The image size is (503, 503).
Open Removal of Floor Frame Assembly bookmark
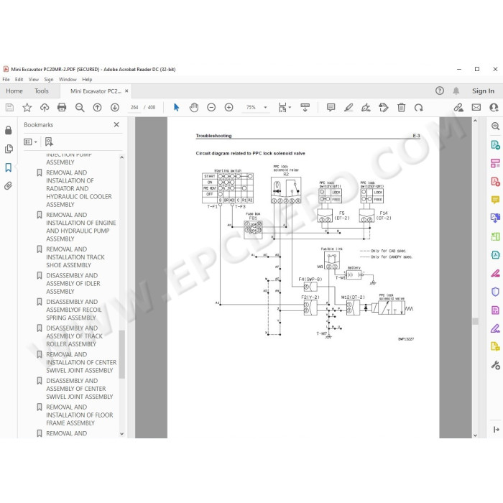click(x=80, y=415)
